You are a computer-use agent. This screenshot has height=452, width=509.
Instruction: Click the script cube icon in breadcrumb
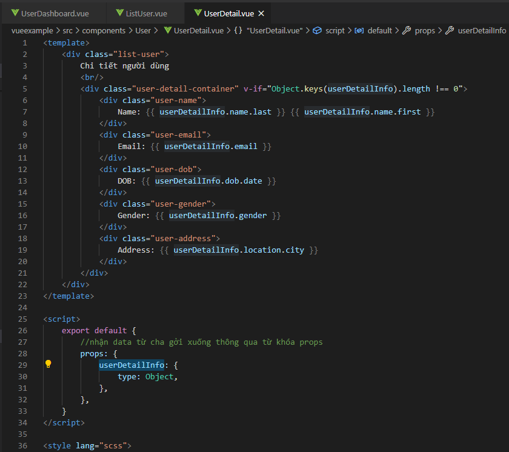(x=317, y=30)
